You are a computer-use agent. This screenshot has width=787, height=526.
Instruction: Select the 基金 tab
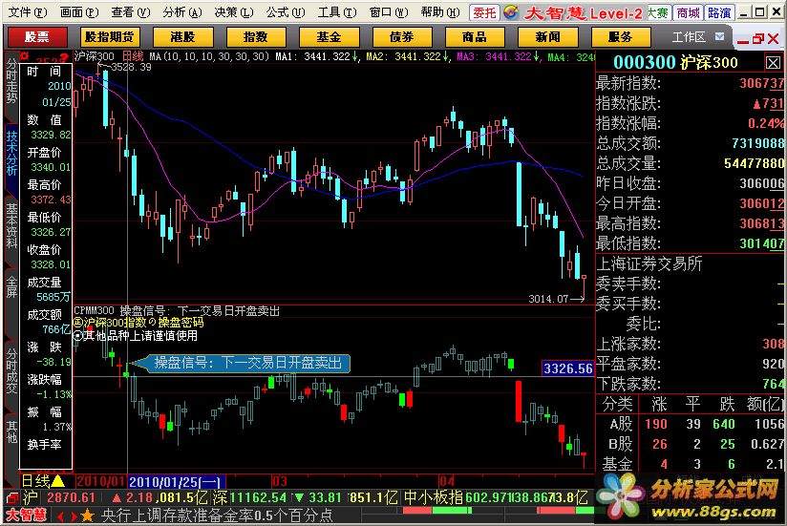[329, 36]
